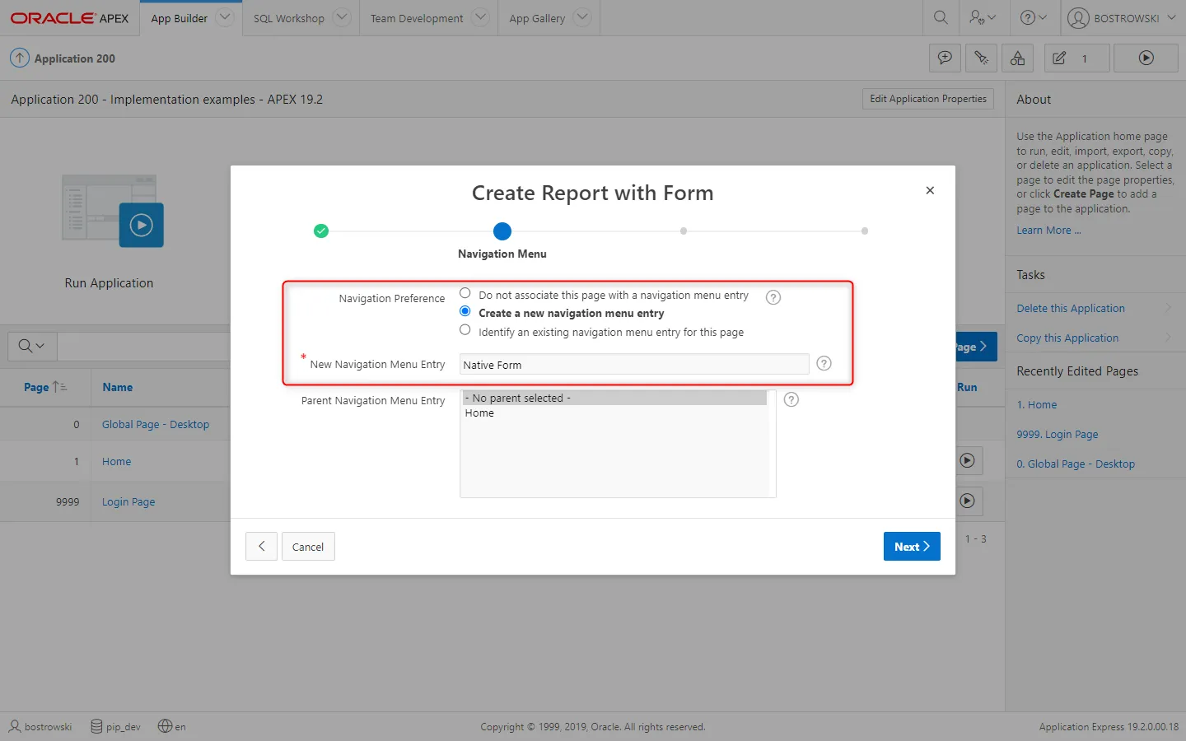The image size is (1186, 741).
Task: Click the up arrow icon beside Application 200
Action: coord(19,58)
